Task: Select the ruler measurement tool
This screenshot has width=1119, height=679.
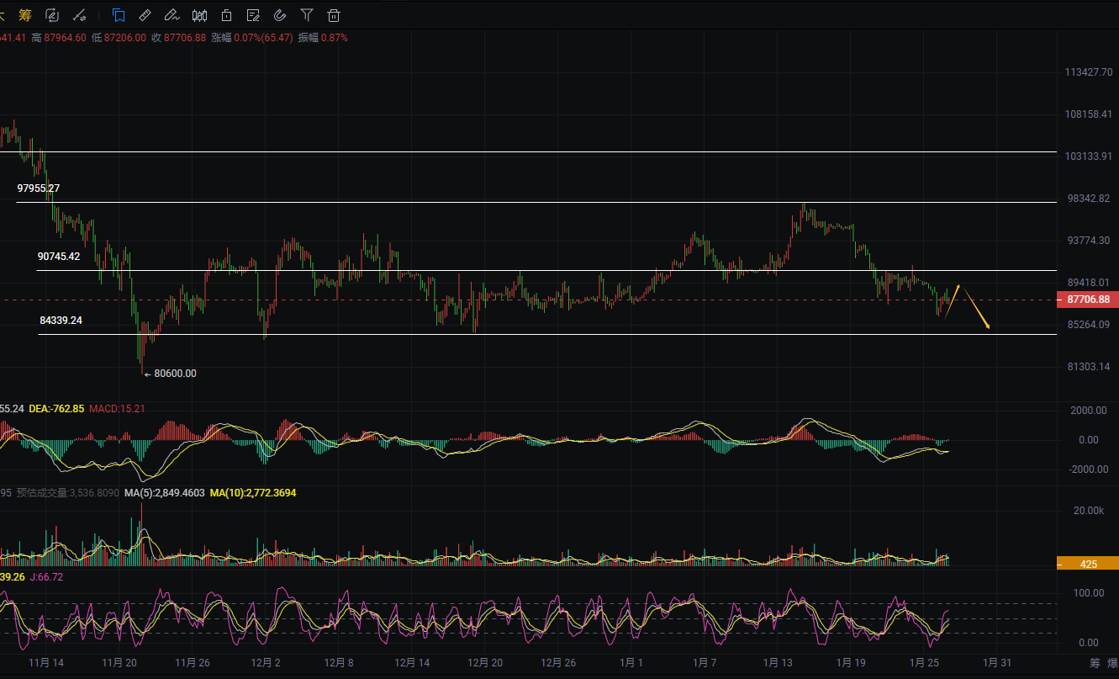Action: coord(145,14)
